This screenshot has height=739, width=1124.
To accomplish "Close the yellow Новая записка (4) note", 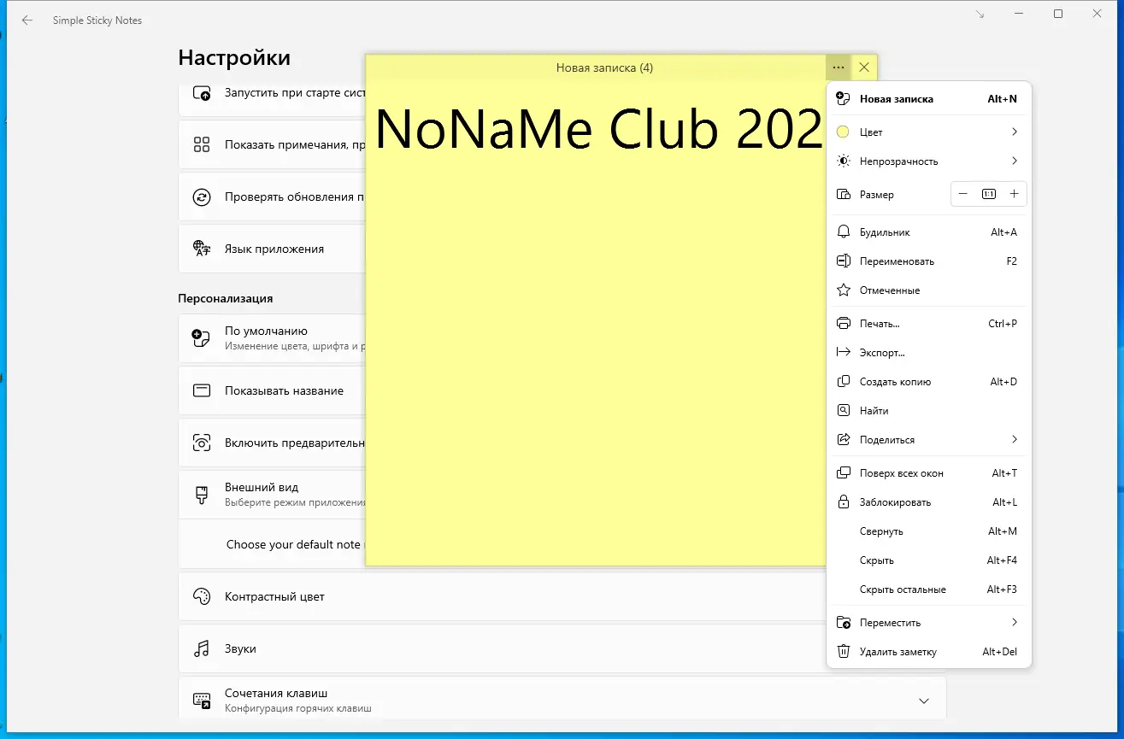I will point(864,67).
